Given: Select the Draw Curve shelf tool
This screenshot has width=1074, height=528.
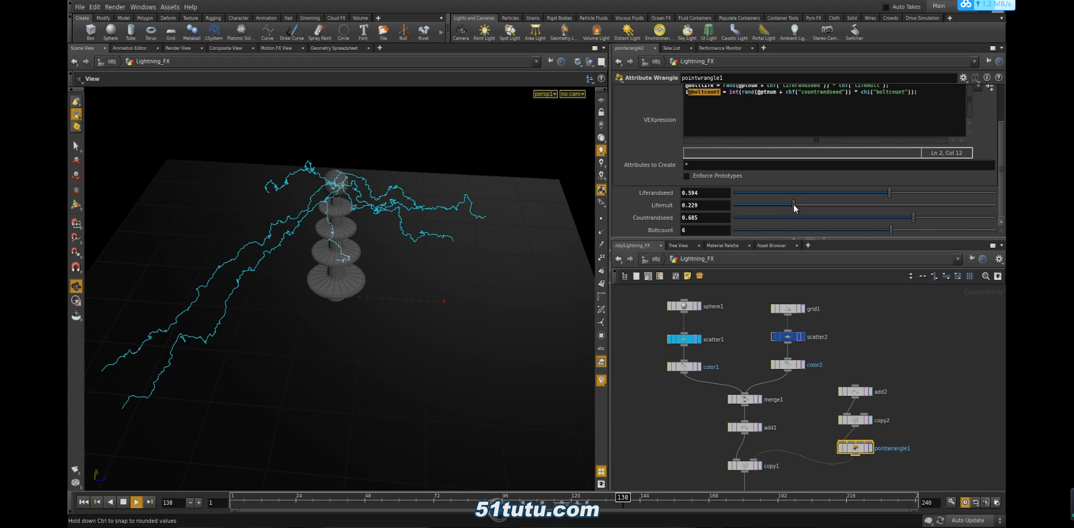Looking at the screenshot, I should (292, 32).
